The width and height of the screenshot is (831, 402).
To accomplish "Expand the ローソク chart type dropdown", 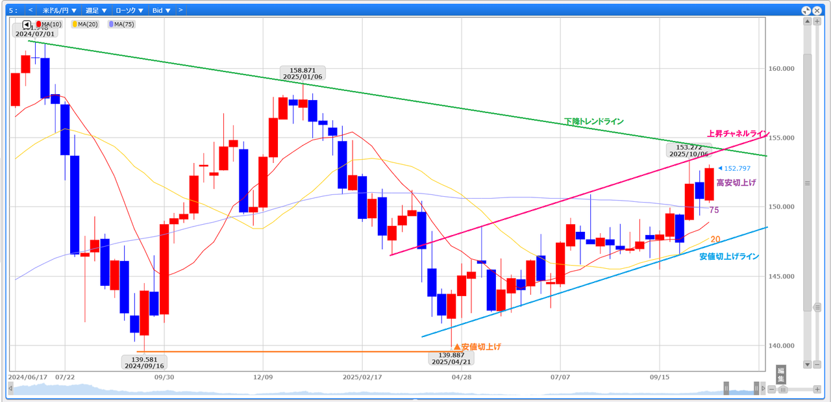I will point(129,10).
